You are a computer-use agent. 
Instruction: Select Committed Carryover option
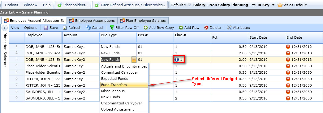click(x=124, y=72)
